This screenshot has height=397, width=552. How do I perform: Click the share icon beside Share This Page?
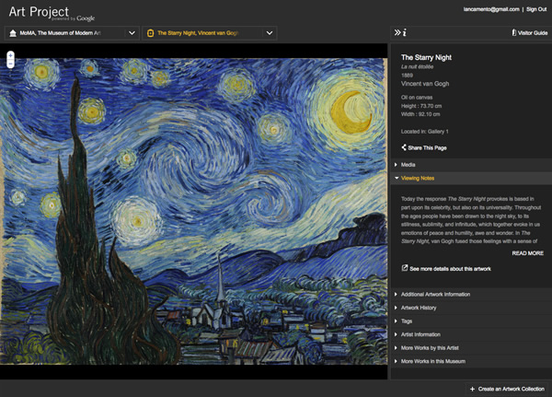(404, 147)
